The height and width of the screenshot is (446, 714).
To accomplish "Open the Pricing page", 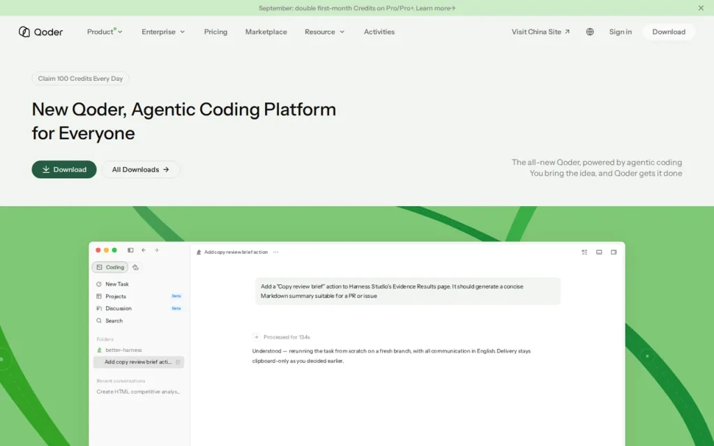I will coord(215,32).
